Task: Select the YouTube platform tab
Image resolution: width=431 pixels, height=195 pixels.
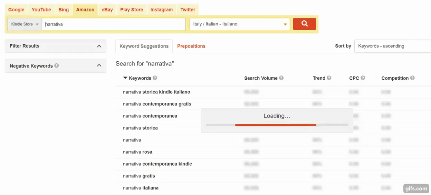Action: click(x=41, y=10)
